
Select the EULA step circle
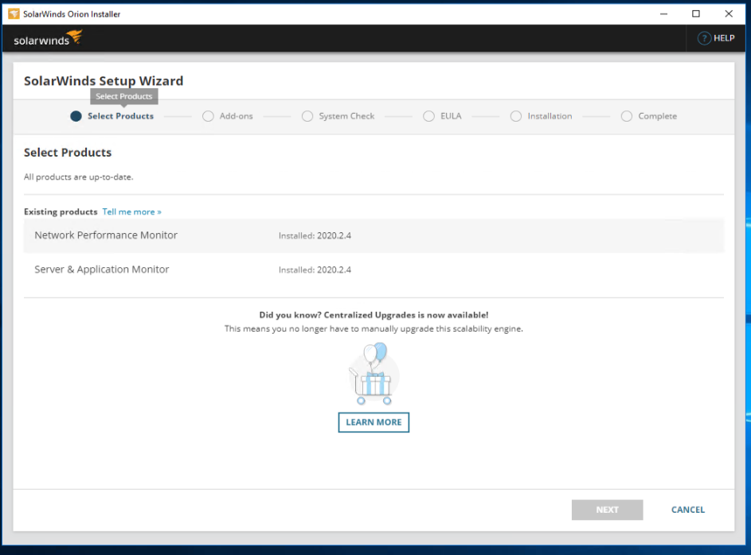click(x=428, y=116)
